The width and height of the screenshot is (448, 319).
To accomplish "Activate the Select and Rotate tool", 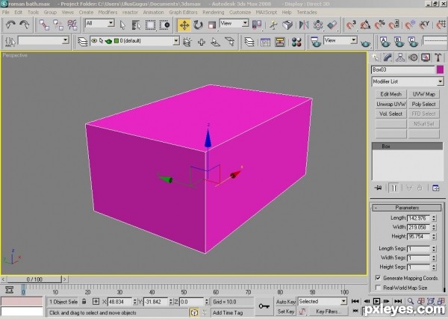I will 198,25.
